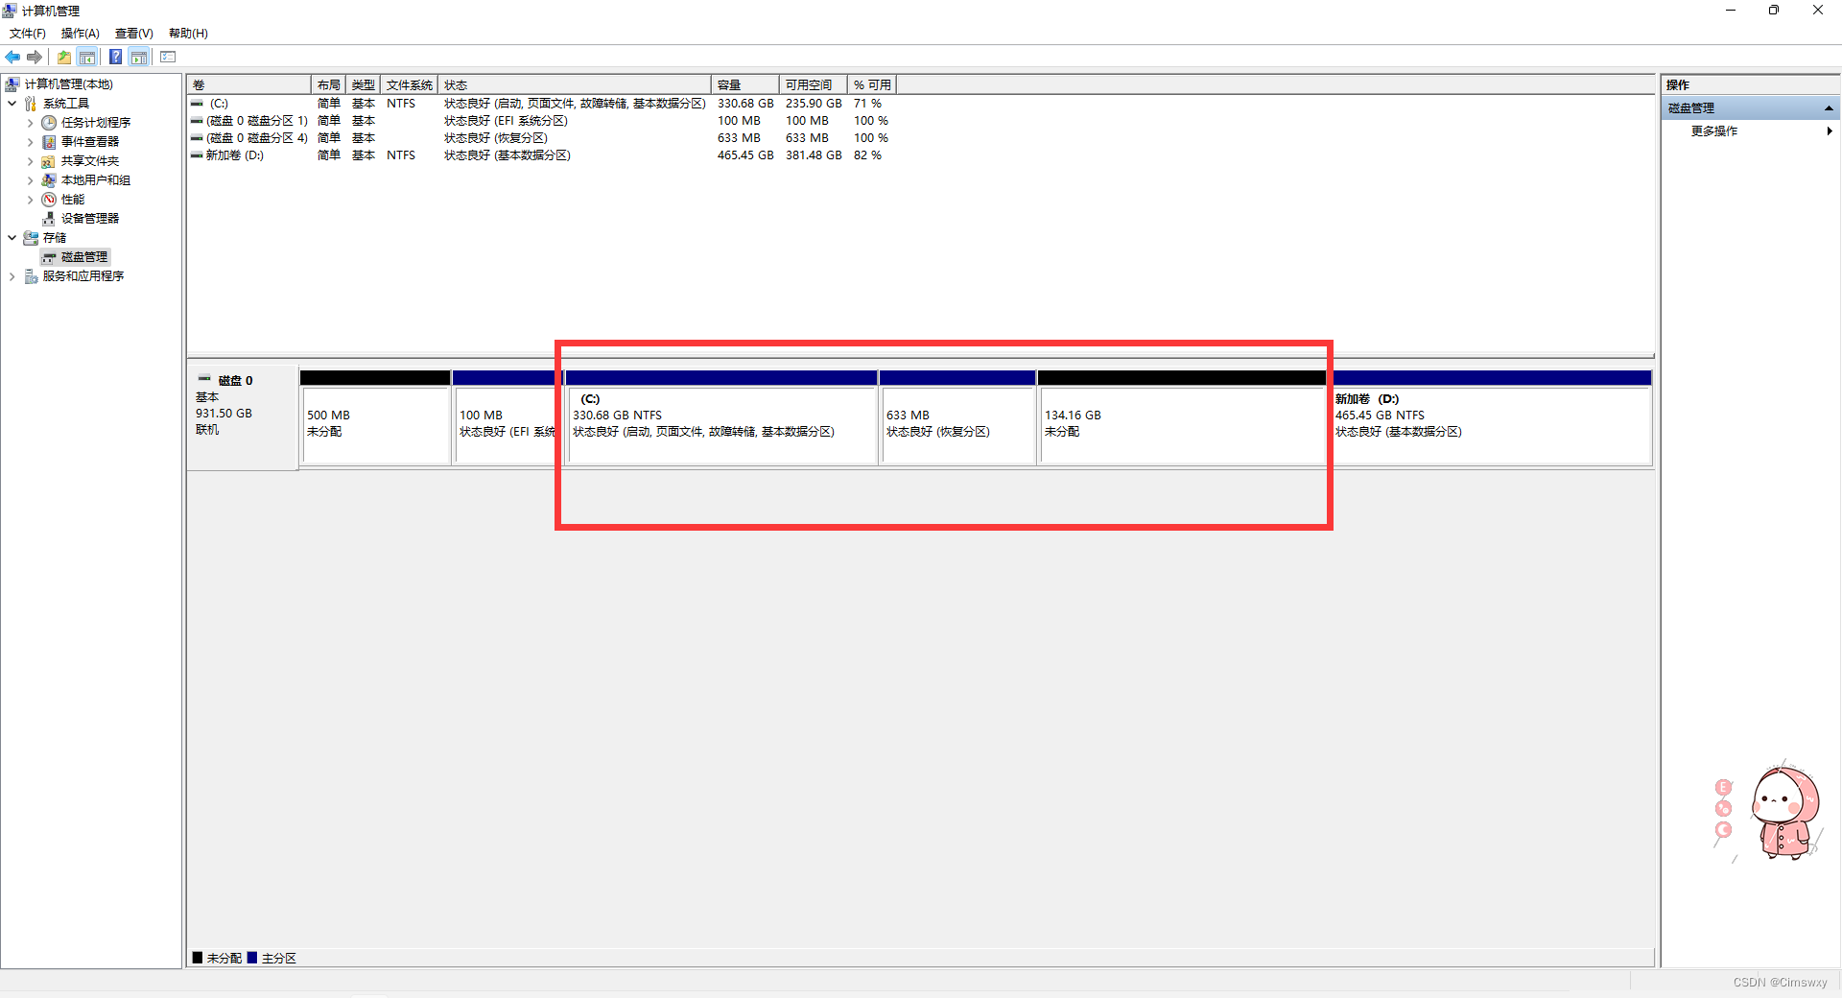Collapse the 磁盘管理 actions section arrow
This screenshot has height=998, width=1842.
pos(1829,108)
